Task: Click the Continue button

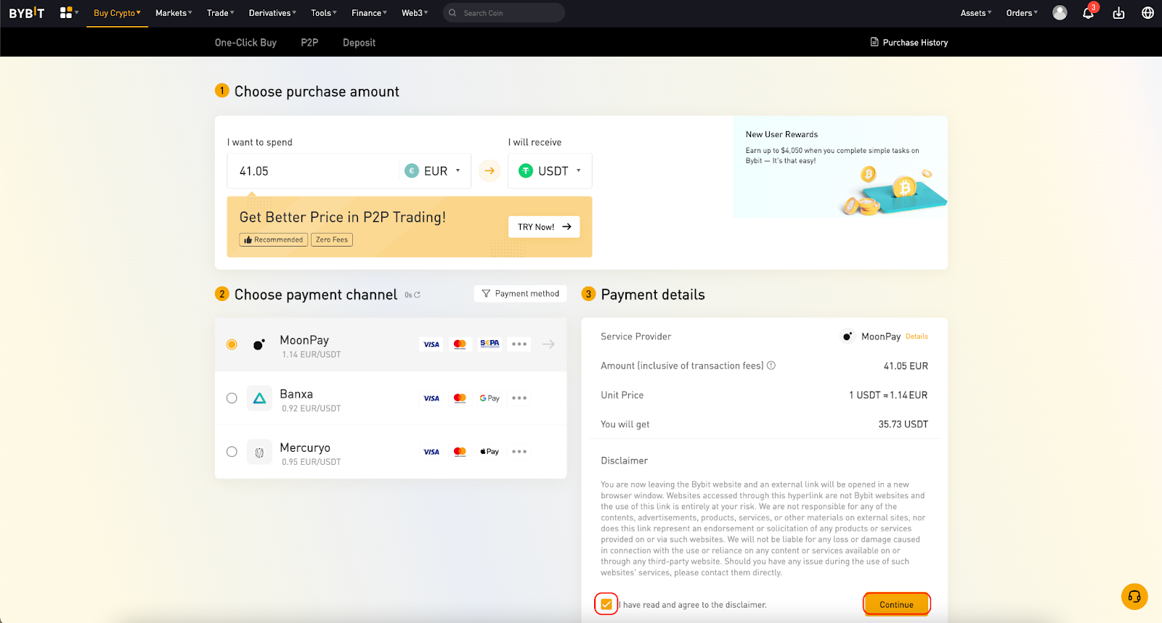Action: coord(896,604)
